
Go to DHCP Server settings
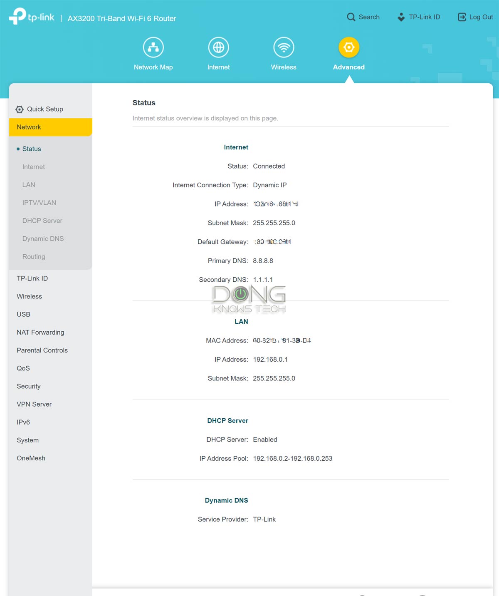pyautogui.click(x=42, y=221)
